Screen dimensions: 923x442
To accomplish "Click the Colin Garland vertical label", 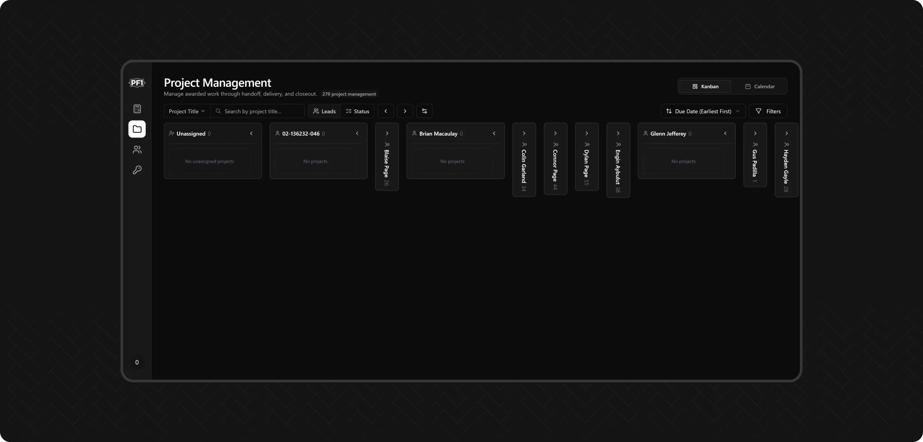I will click(x=524, y=166).
